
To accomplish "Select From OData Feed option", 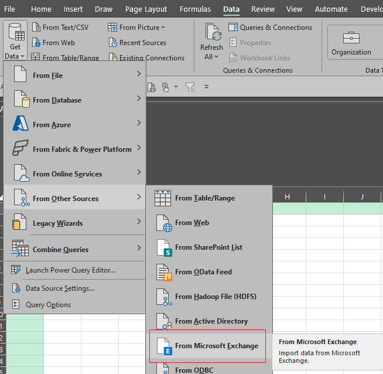I will tap(203, 272).
